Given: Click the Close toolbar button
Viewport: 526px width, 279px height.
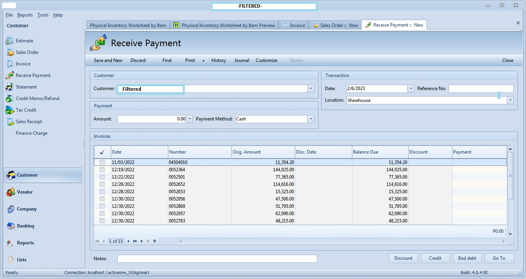Looking at the screenshot, I should coord(508,60).
